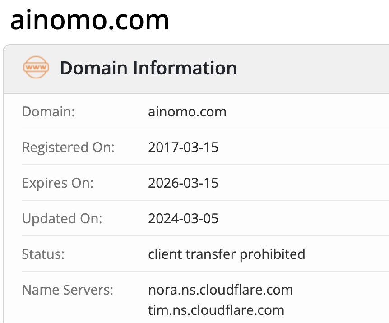The image size is (389, 323).
Task: Click the Domain Information panel header bar
Action: pyautogui.click(x=196, y=69)
